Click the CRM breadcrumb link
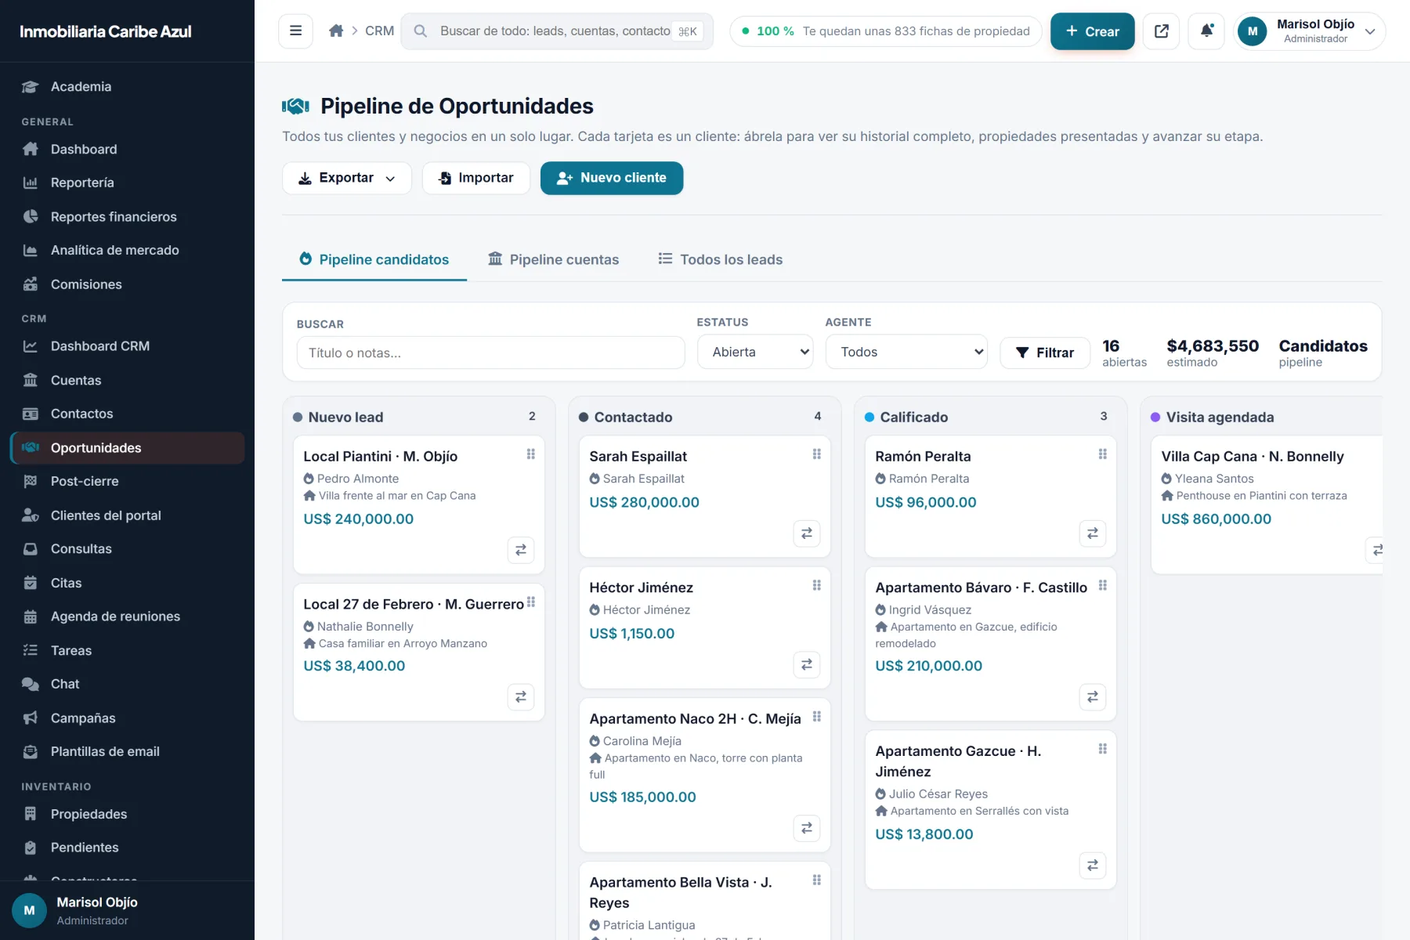This screenshot has height=940, width=1410. (x=379, y=31)
